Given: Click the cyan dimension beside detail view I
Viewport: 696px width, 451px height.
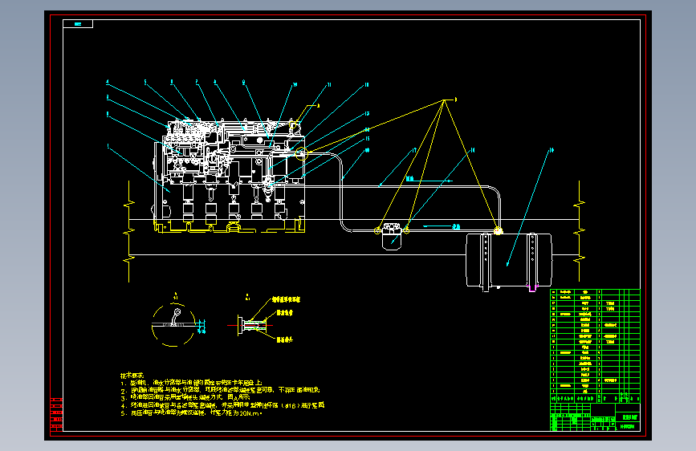Looking at the screenshot, I should pos(201,326).
